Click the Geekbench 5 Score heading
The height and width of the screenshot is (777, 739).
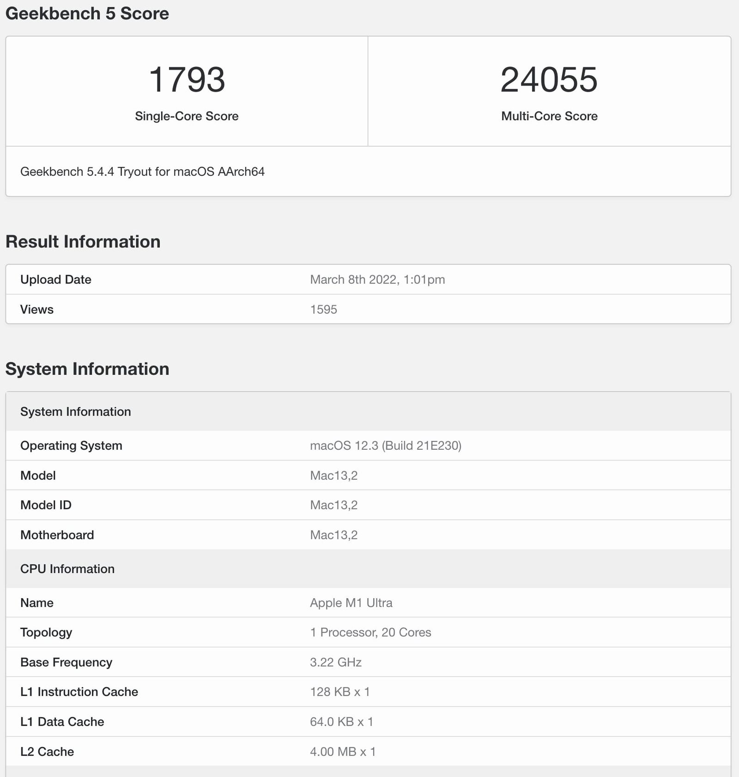click(87, 14)
